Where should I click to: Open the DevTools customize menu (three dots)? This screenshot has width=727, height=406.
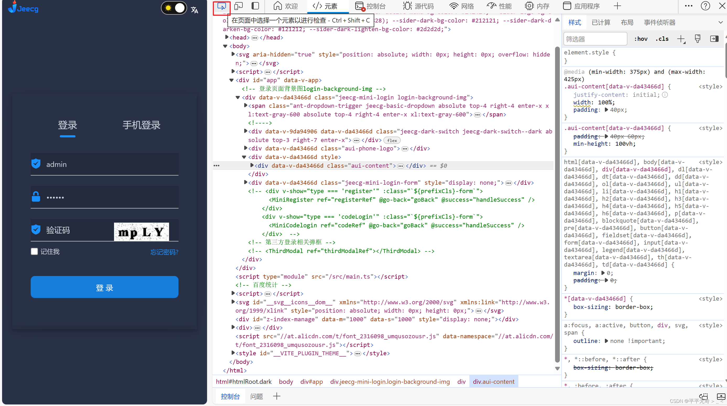[x=689, y=6]
